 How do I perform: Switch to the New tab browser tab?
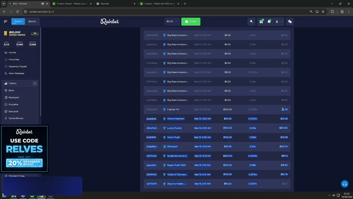[x=115, y=4]
